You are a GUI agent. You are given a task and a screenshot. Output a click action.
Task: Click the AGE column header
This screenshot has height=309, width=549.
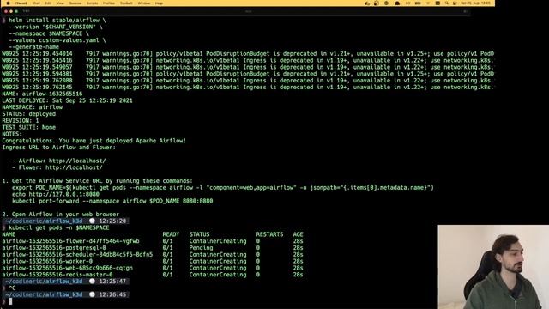(x=298, y=234)
